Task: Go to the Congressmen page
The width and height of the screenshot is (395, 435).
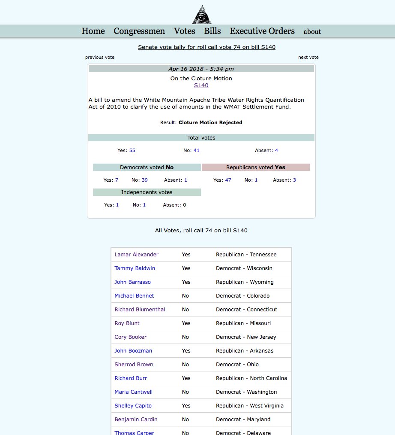Action: click(139, 31)
